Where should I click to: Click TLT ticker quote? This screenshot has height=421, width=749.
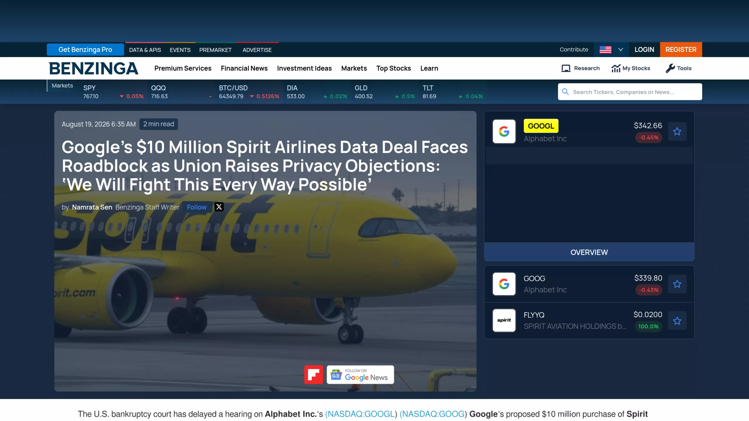(453, 92)
